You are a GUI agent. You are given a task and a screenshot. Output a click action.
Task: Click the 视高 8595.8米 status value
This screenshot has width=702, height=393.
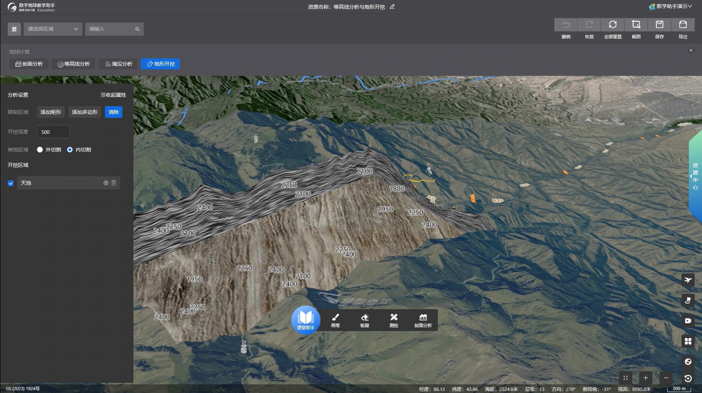pyautogui.click(x=634, y=389)
